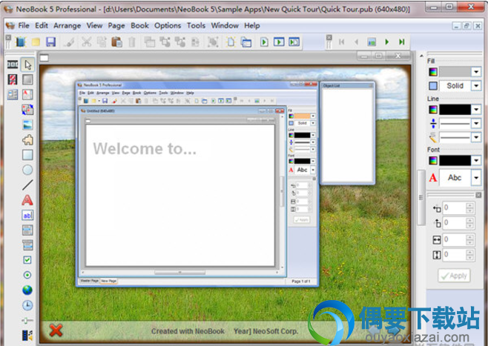Open the Help menu

click(252, 25)
